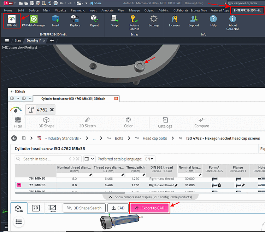The height and width of the screenshot is (232, 265).
Task: Click Export to CAD button
Action: coord(149,208)
